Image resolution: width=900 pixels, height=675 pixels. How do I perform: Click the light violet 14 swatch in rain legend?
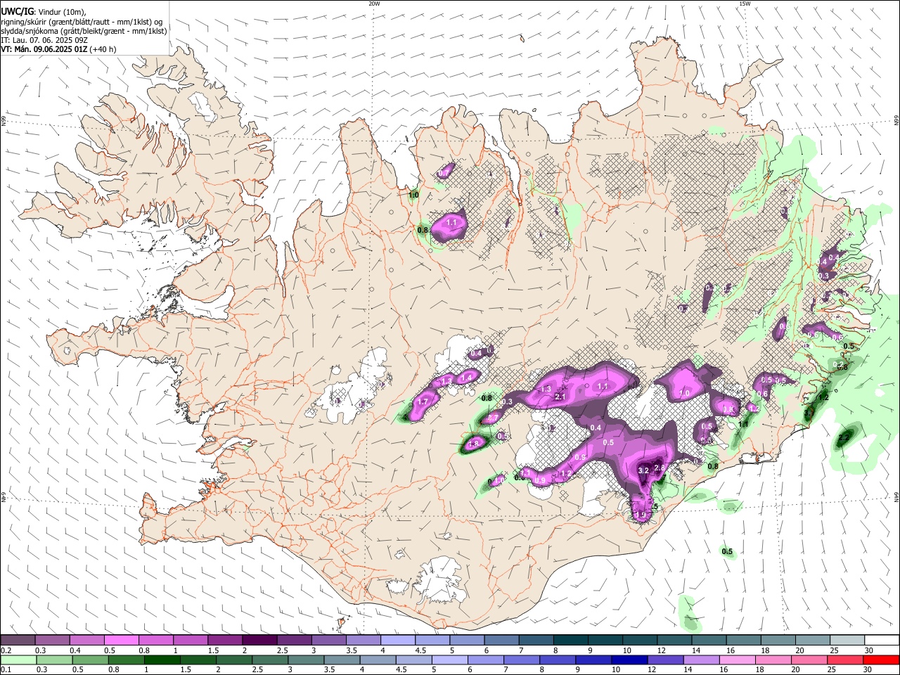pos(700,660)
